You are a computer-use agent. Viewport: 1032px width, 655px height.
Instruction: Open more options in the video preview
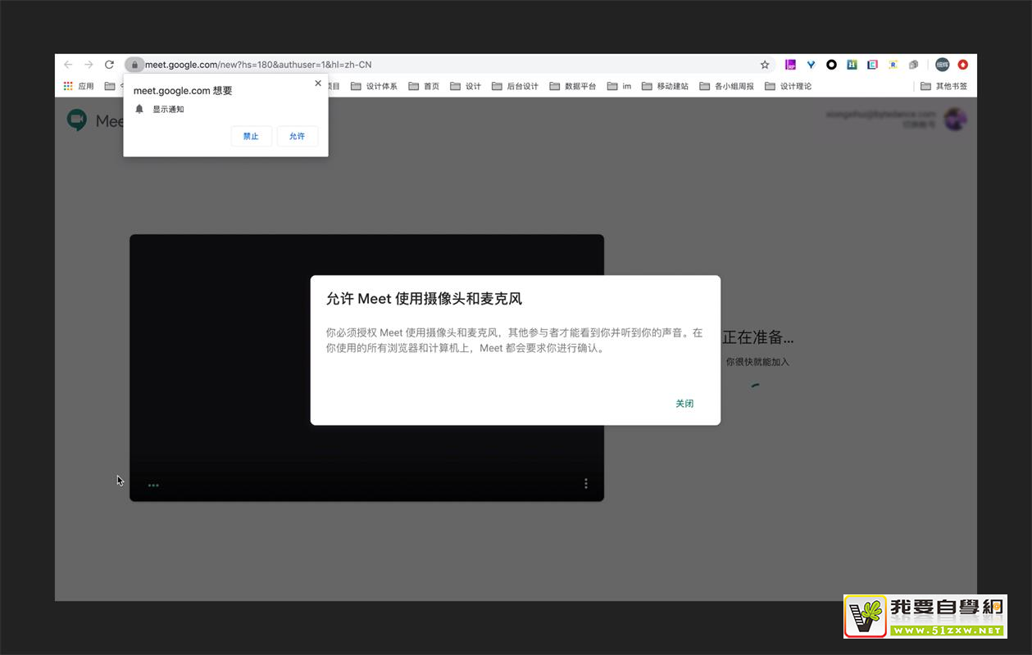point(585,484)
